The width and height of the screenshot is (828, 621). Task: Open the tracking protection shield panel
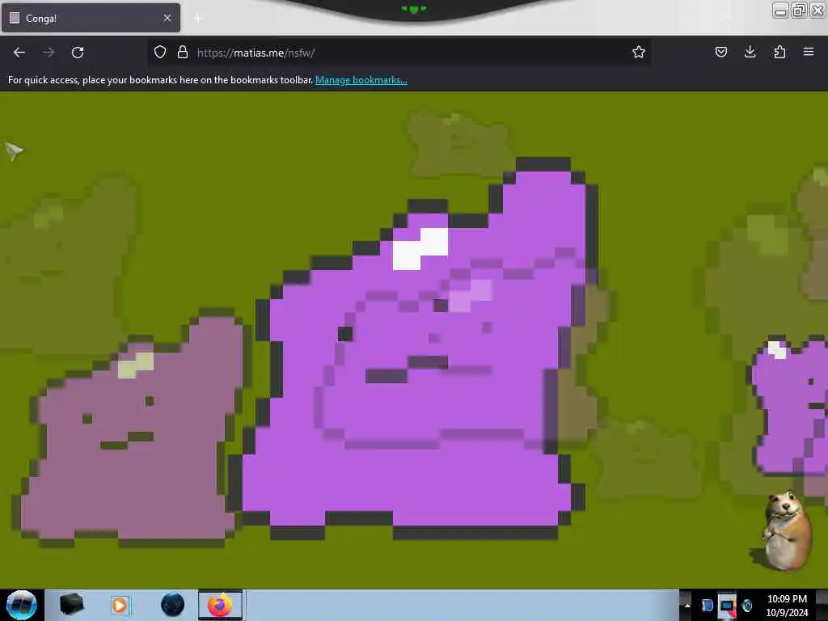160,52
